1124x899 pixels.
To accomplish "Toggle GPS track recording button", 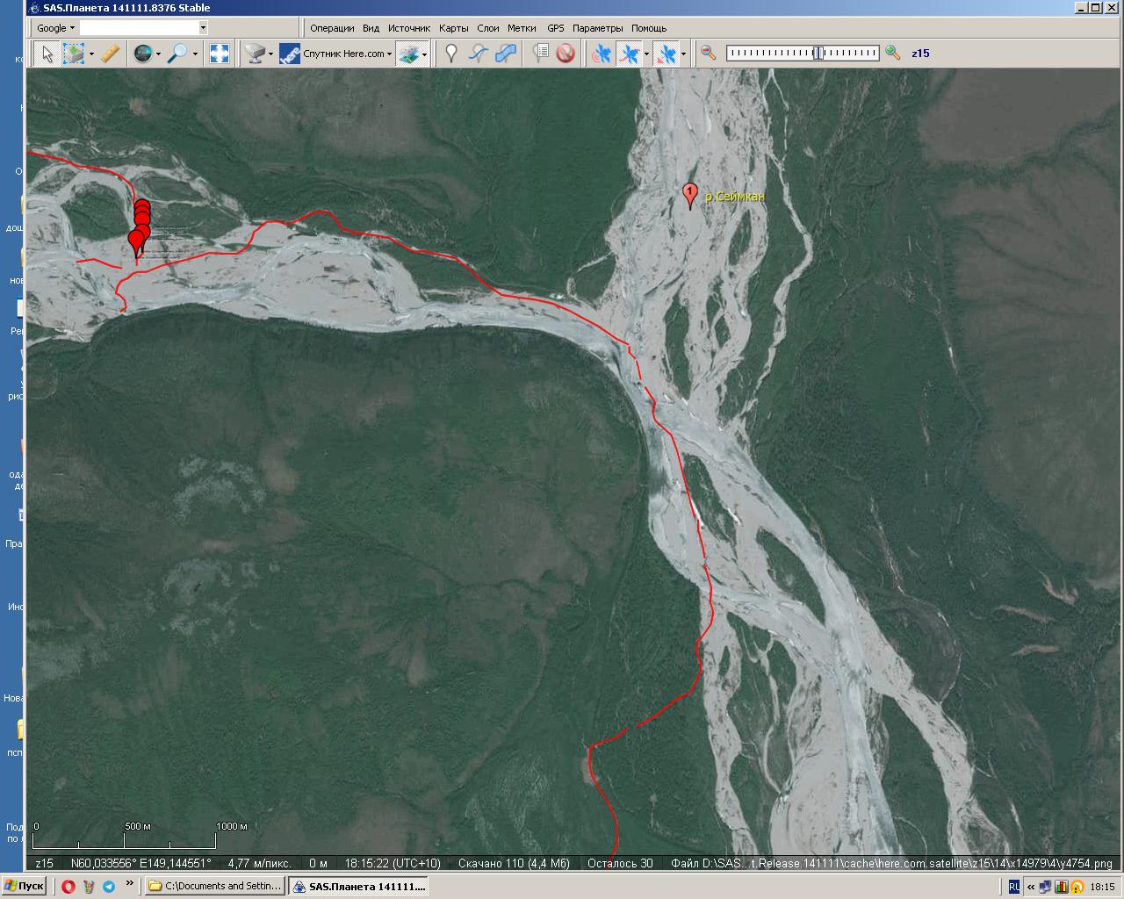I will pos(630,54).
